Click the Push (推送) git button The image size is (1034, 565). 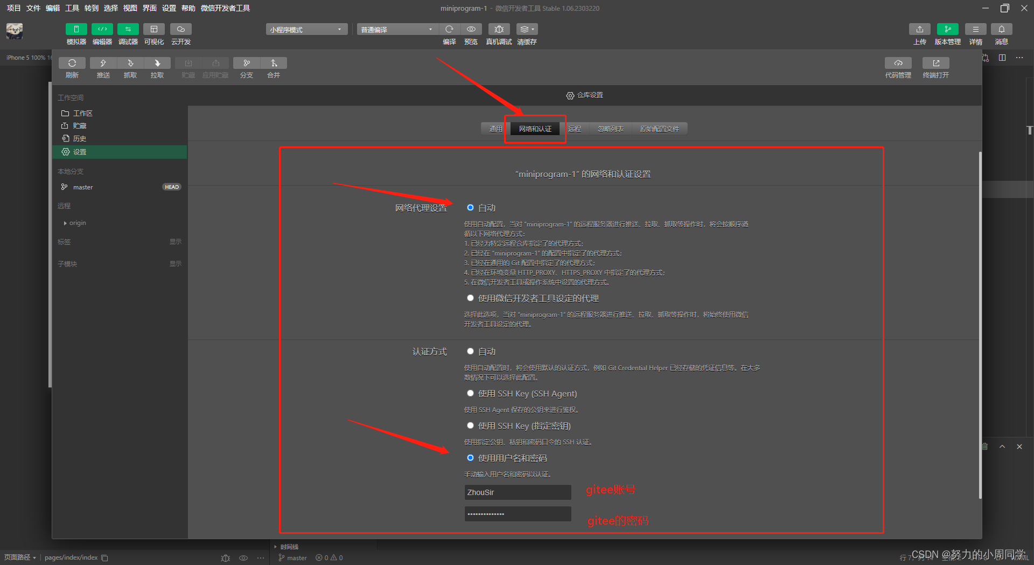click(x=103, y=63)
